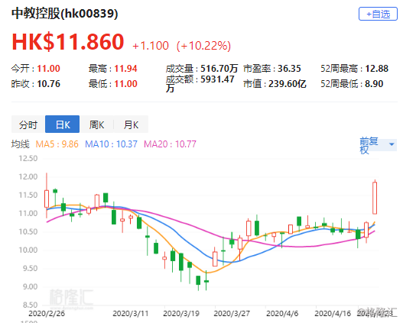403x323 pixels.
Task: Click the 今开 value 11.00
Action: point(49,69)
